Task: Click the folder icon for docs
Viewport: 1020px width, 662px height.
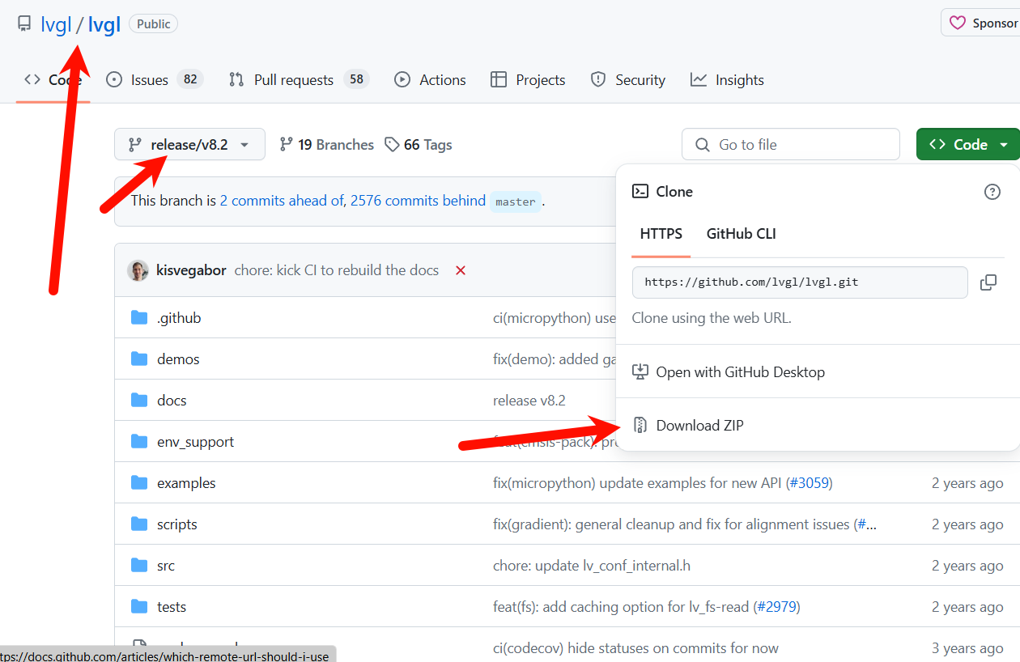Action: click(x=139, y=400)
